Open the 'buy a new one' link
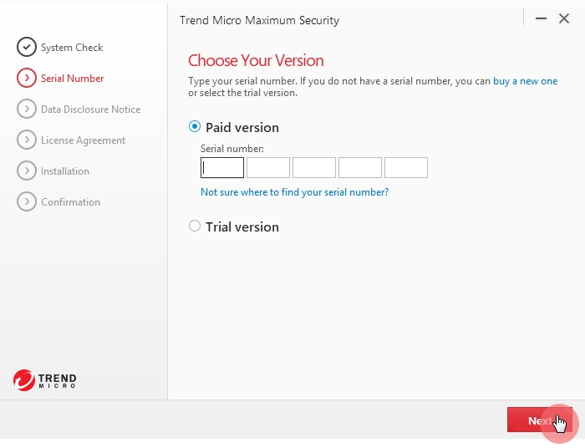The width and height of the screenshot is (585, 448). pyautogui.click(x=526, y=81)
